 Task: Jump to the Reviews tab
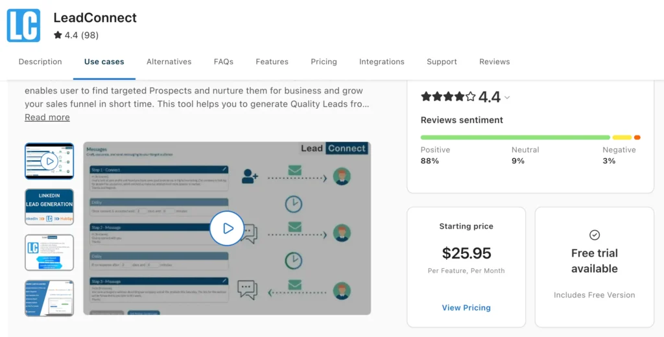click(495, 62)
